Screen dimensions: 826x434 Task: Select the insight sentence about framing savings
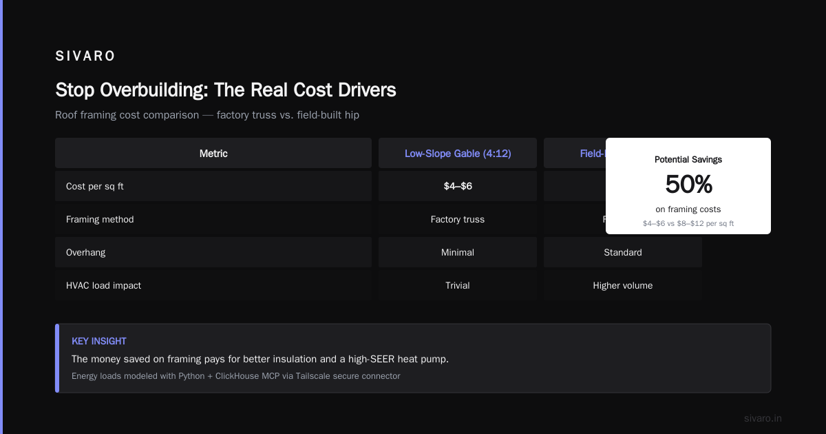click(260, 359)
